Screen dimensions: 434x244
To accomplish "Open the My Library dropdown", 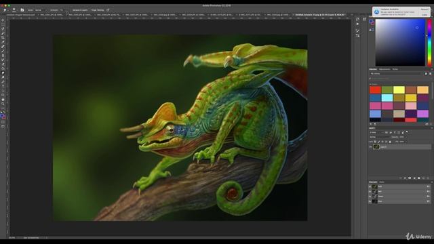I will 396,74.
